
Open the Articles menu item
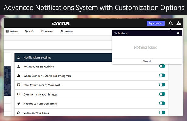coord(66,32)
